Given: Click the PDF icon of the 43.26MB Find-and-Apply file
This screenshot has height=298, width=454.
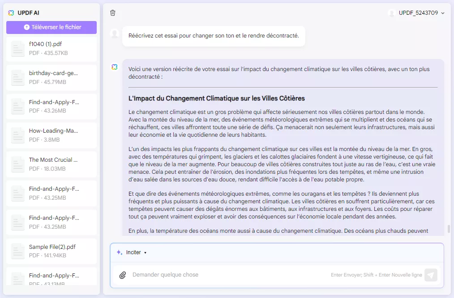Looking at the screenshot, I should pyautogui.click(x=17, y=106).
